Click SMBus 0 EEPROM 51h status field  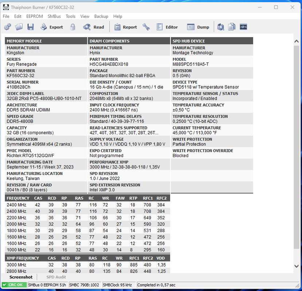47,285
